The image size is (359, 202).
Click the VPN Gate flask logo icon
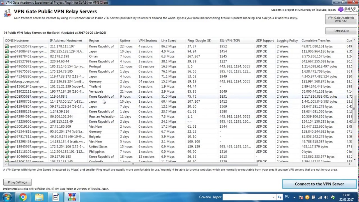[7, 13]
